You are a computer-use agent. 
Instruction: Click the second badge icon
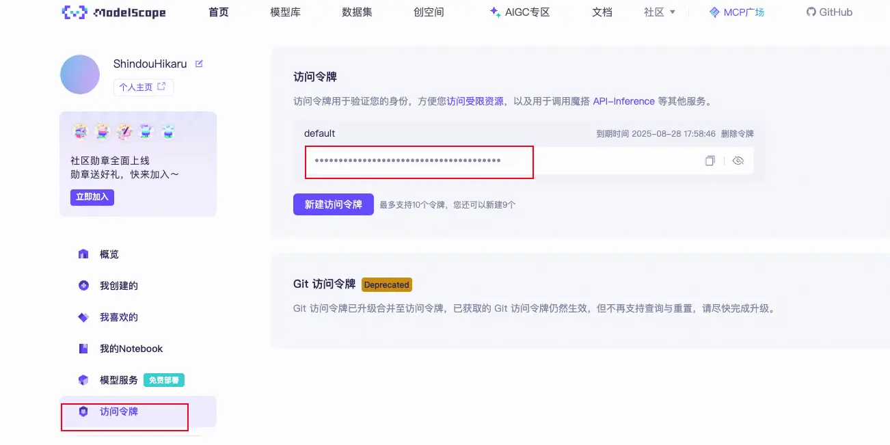point(103,131)
